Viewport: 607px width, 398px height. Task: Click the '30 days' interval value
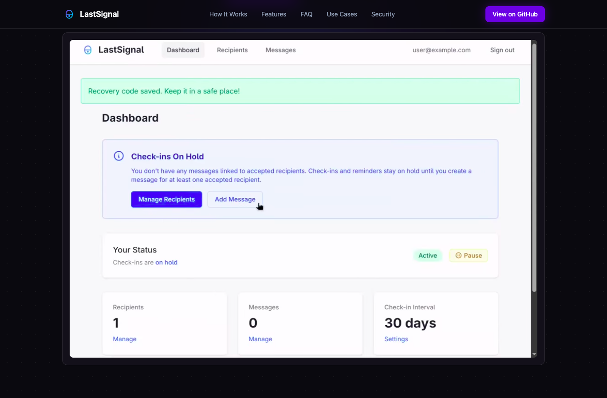[410, 323]
